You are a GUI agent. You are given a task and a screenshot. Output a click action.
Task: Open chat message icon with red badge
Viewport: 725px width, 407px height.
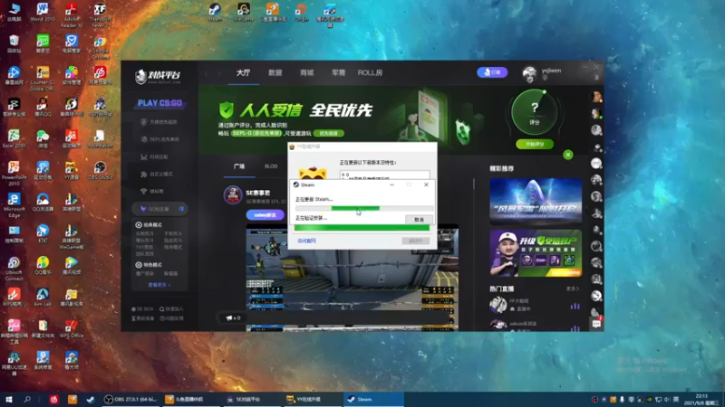click(x=596, y=324)
